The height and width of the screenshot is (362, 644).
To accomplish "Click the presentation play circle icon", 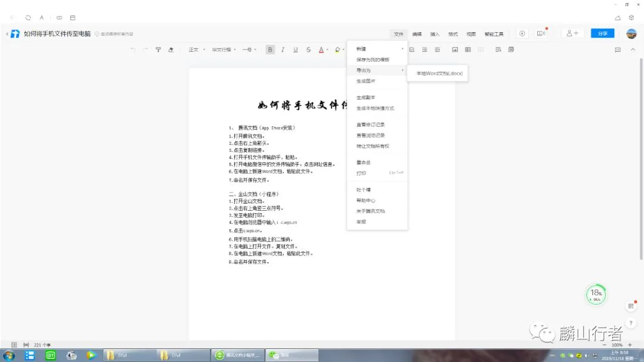I will tap(522, 33).
